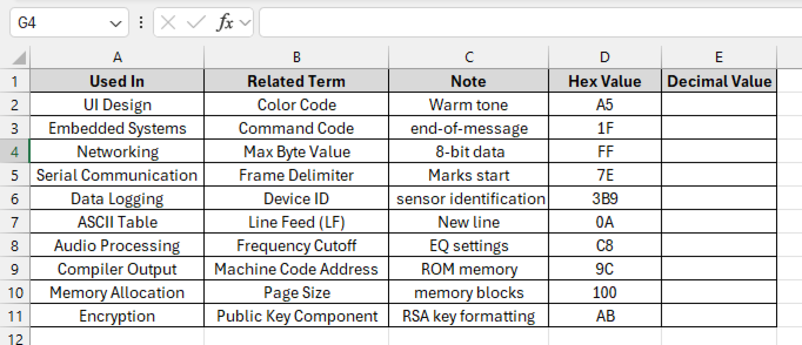Select the cell showing 3B9
Screen dimensions: 802x345
(x=605, y=198)
